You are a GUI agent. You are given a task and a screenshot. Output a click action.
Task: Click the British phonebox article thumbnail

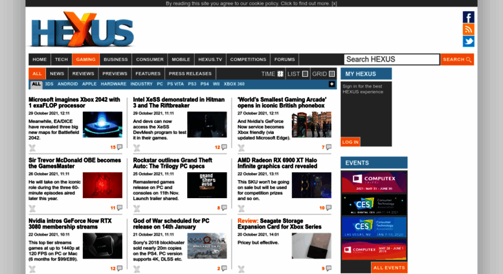pos(311,124)
